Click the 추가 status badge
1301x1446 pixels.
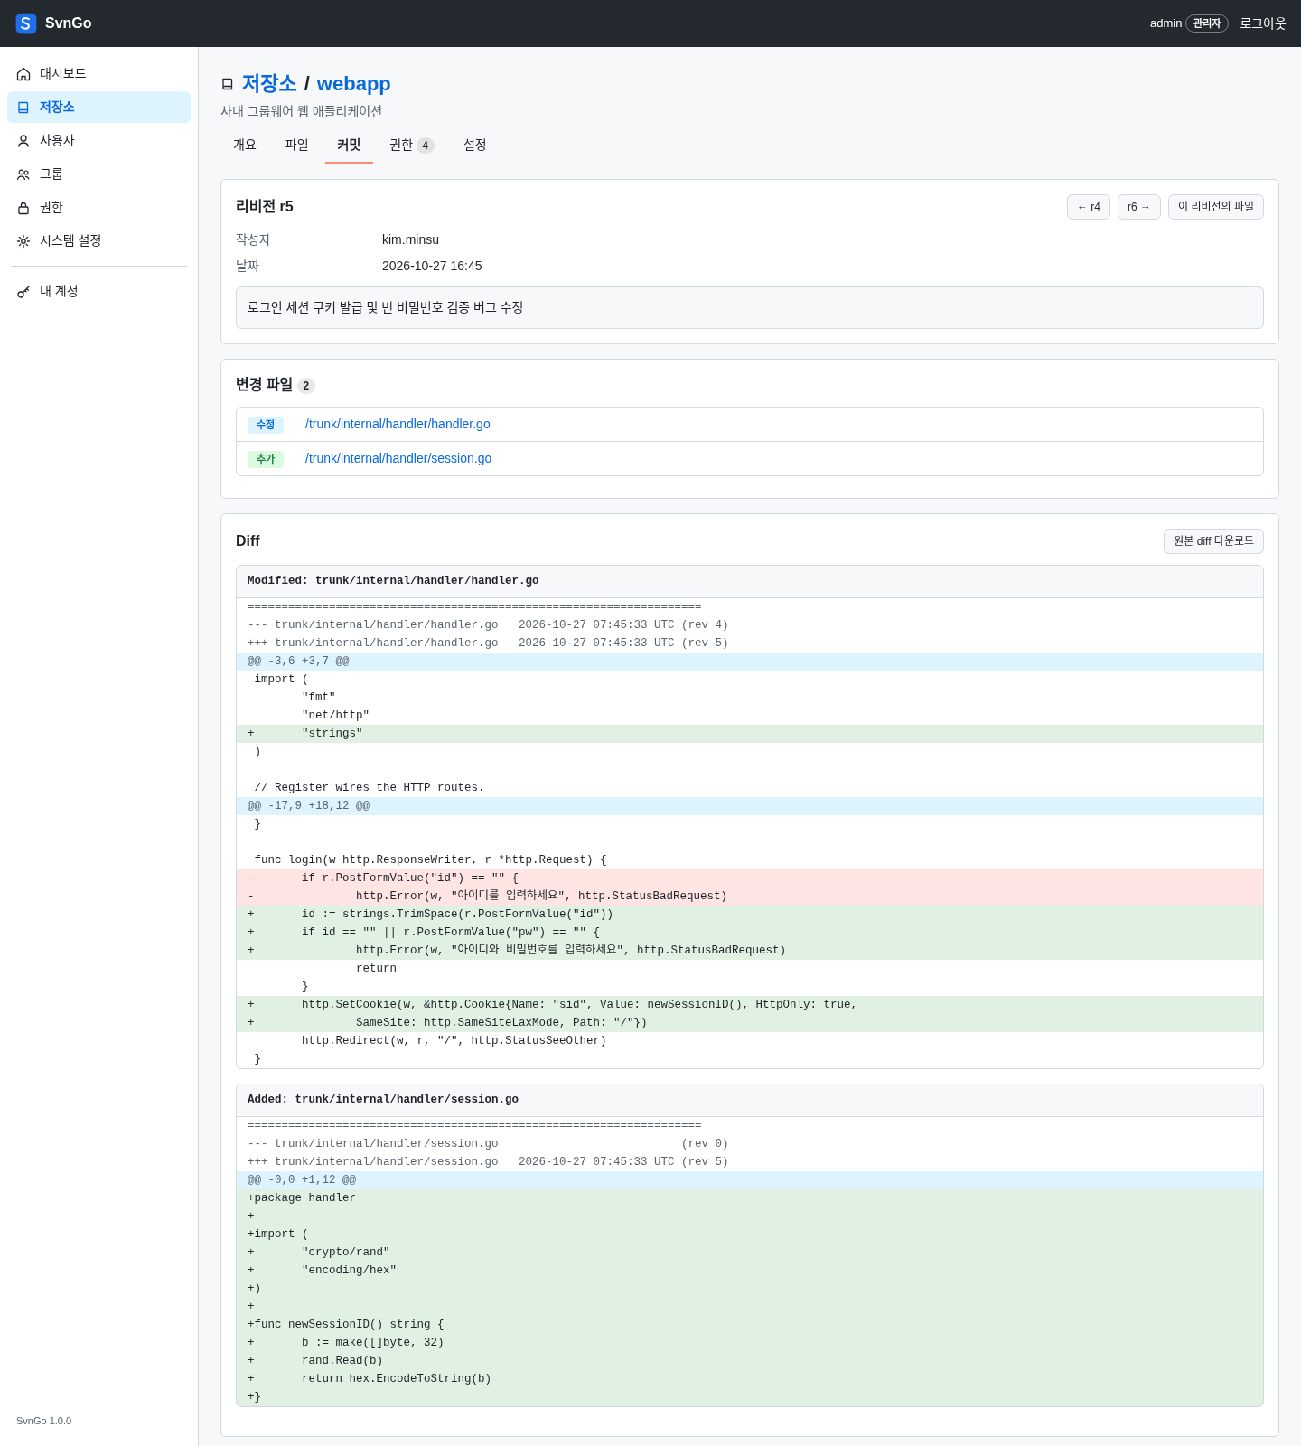coord(266,459)
